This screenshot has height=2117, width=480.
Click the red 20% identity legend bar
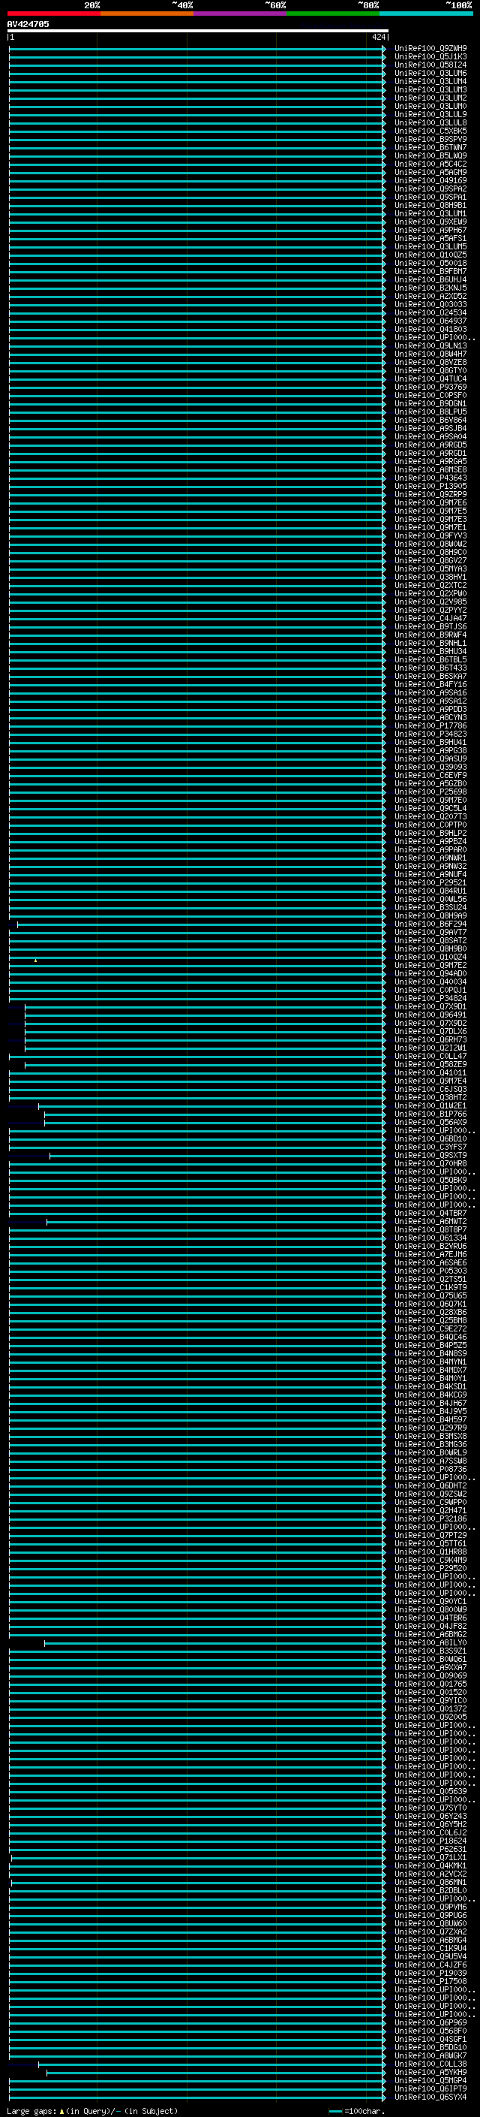53,14
